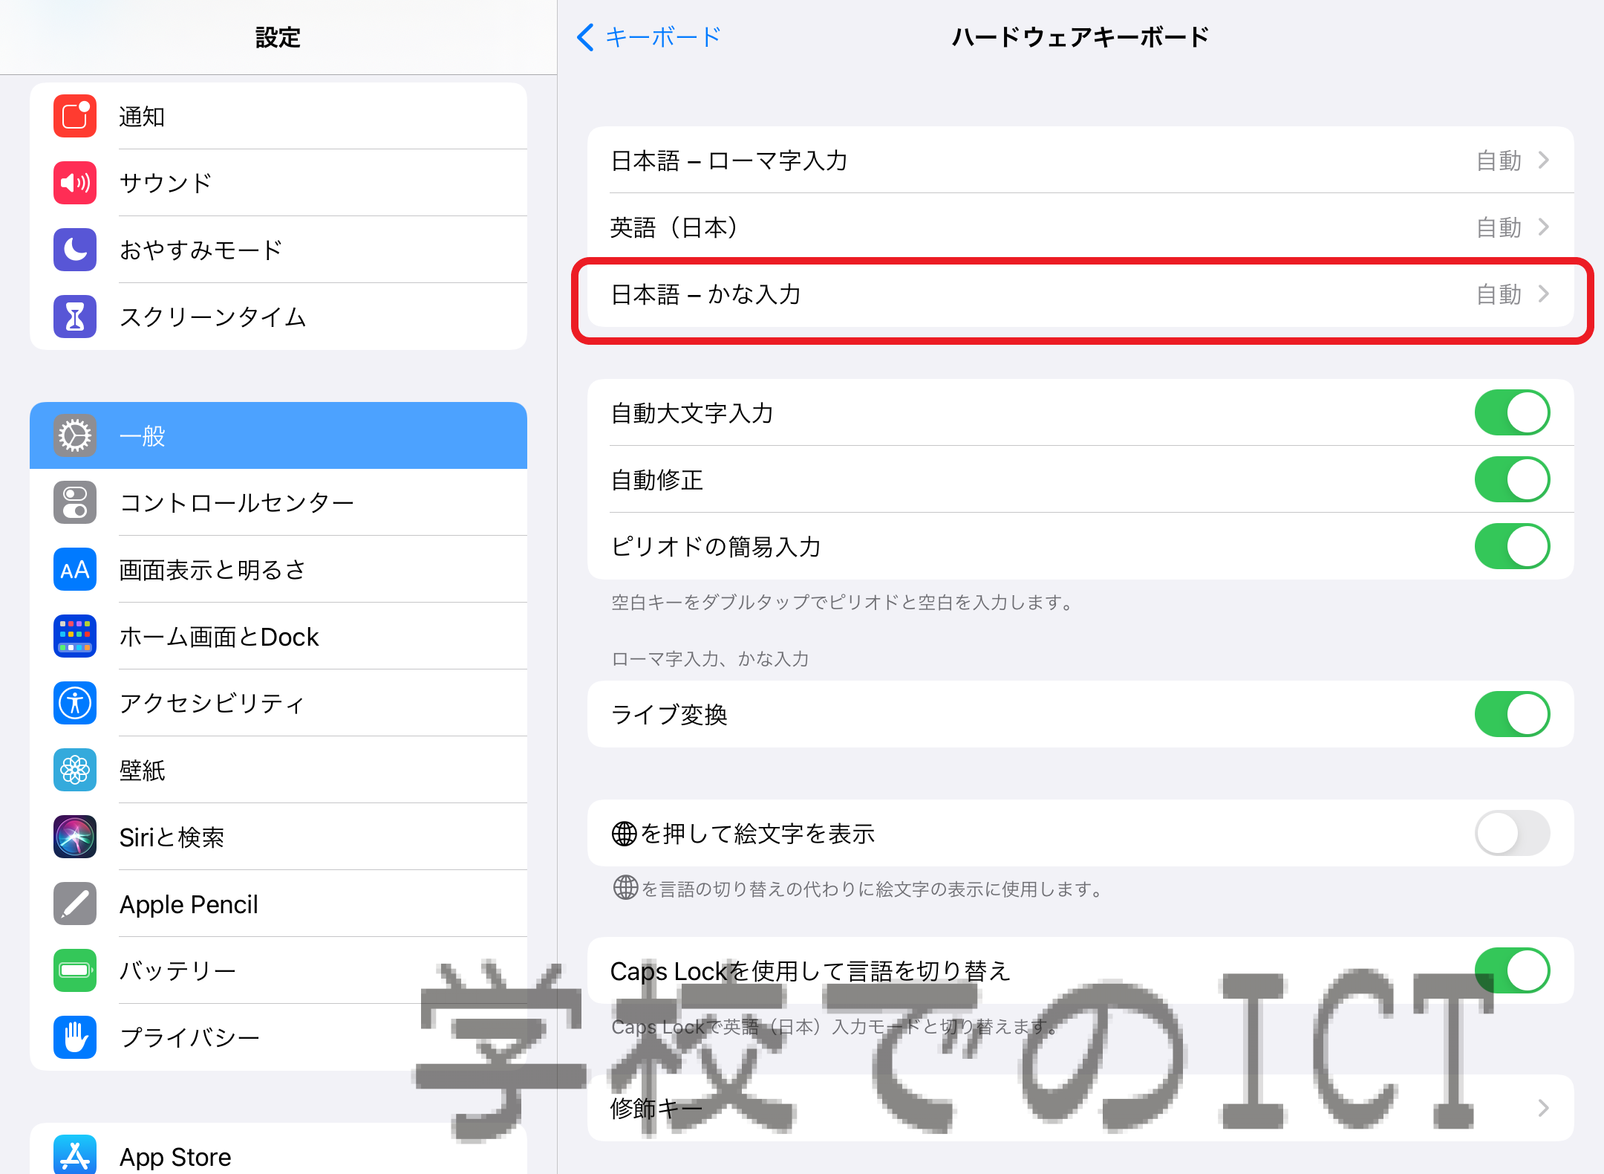The width and height of the screenshot is (1604, 1174).
Task: Tap the green Battery icon
Action: (x=75, y=970)
